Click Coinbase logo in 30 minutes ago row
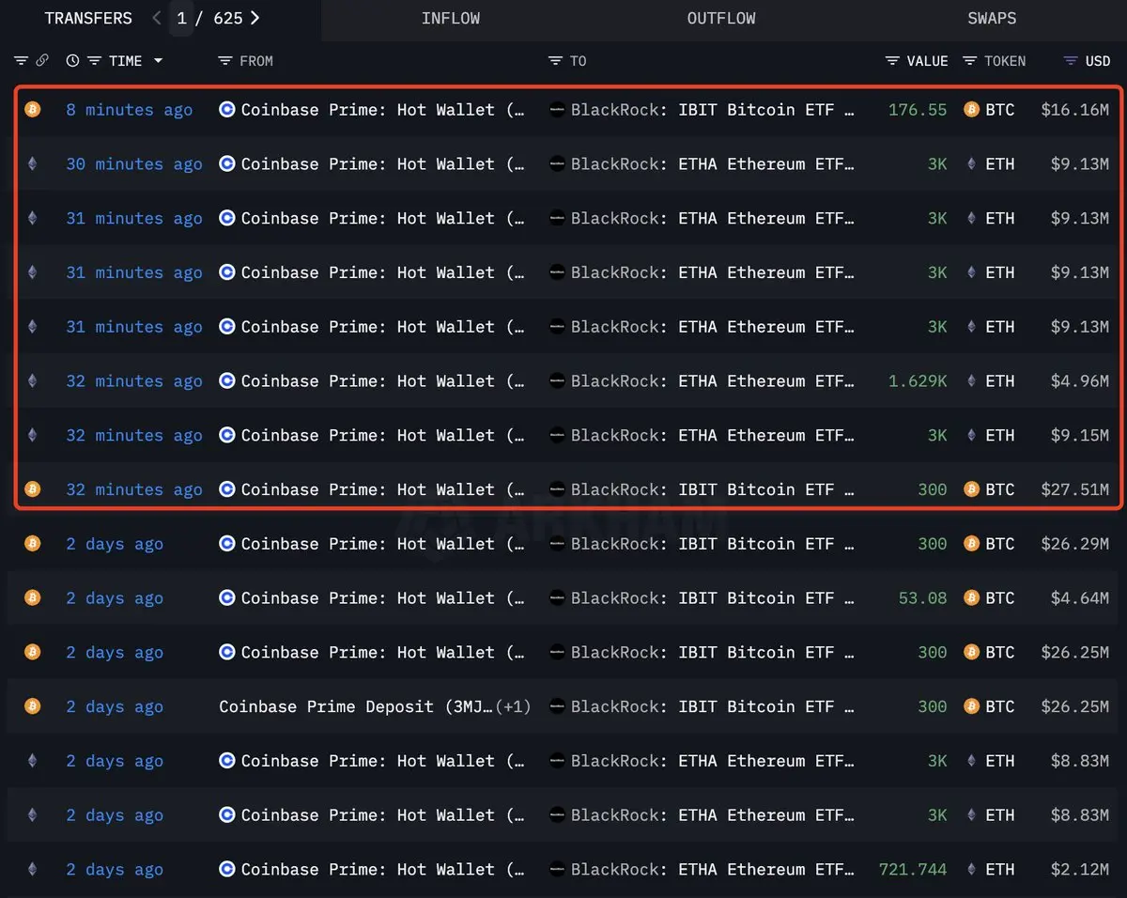 [226, 163]
